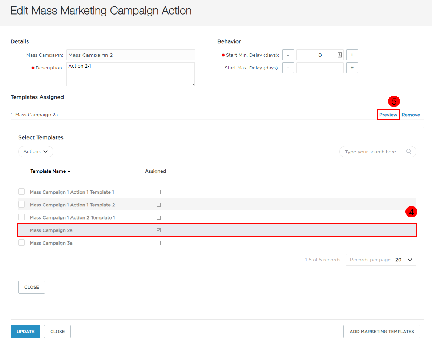This screenshot has height=349, width=432.
Task: Select row checkbox for Mass Campaign 1 Action 2 Template 1
Action: [x=21, y=217]
